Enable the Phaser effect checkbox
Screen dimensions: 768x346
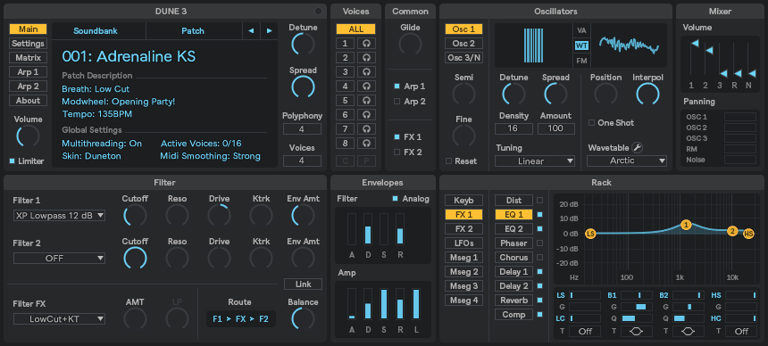point(539,243)
